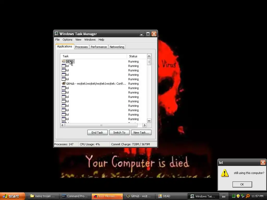Open the Options menu
Screen dimensions: 267x200
click(68, 40)
